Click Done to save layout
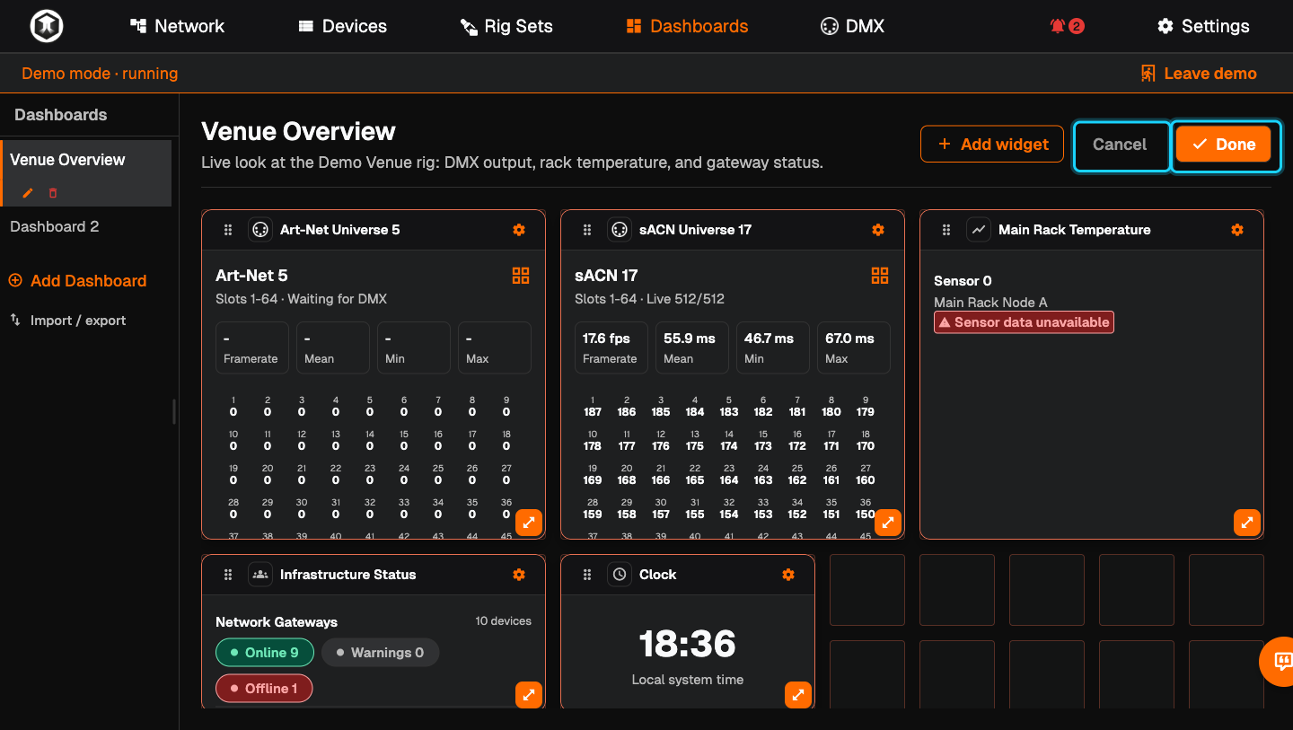Screen dimensions: 1293x730 click(x=1223, y=145)
